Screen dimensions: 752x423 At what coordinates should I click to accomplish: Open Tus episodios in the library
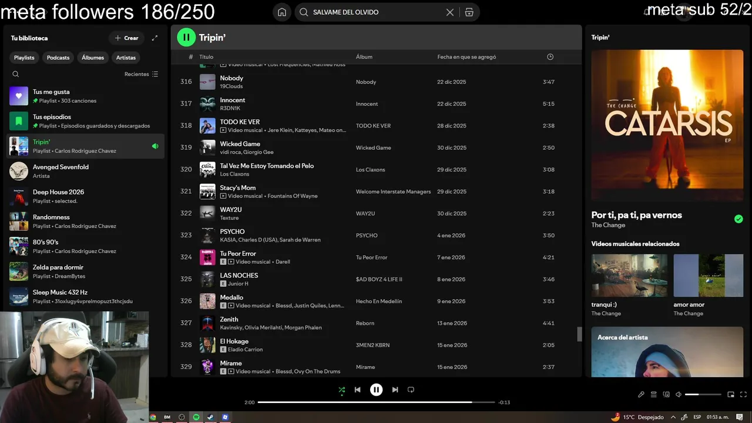(x=85, y=121)
